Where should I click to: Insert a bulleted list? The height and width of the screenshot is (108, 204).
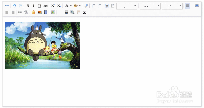click(x=99, y=6)
